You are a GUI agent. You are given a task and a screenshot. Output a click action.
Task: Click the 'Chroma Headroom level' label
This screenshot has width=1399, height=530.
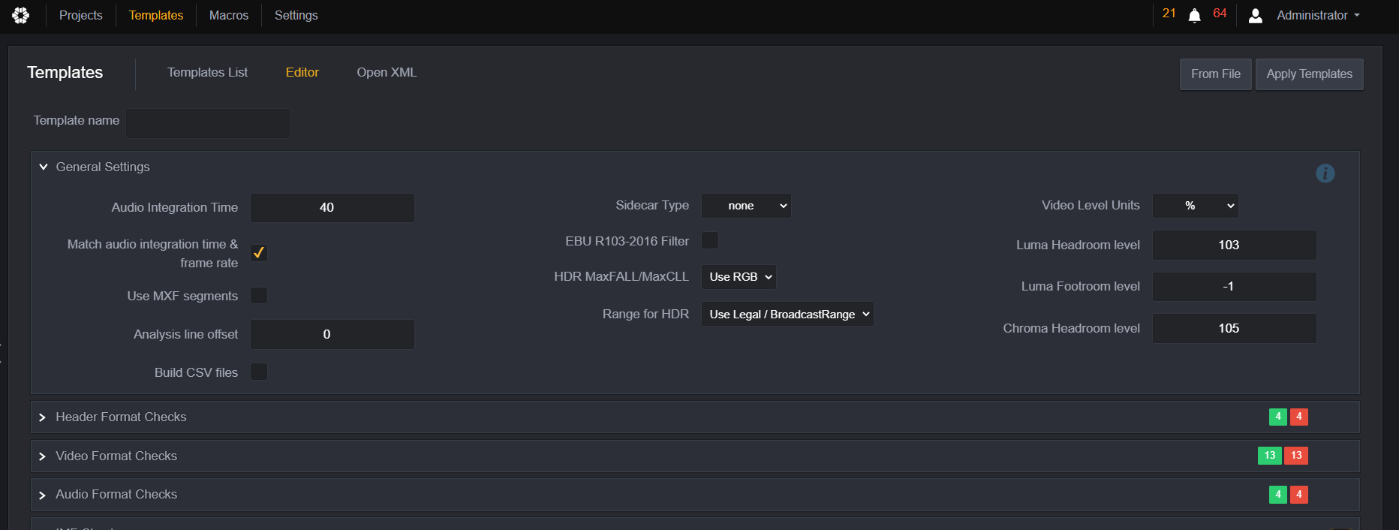click(1072, 328)
